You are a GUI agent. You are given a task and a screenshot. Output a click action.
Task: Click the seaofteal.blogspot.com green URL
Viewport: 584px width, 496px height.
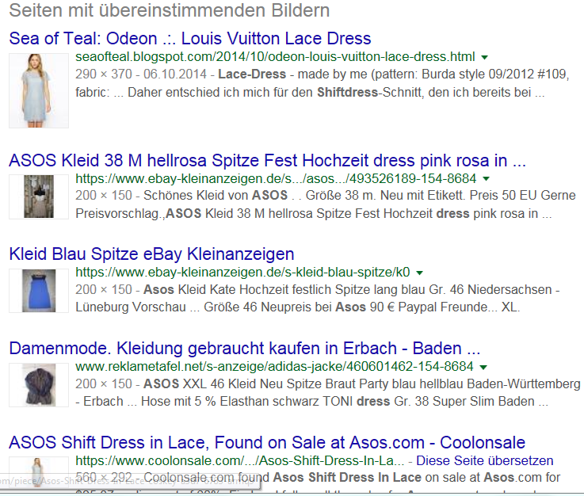(x=275, y=56)
